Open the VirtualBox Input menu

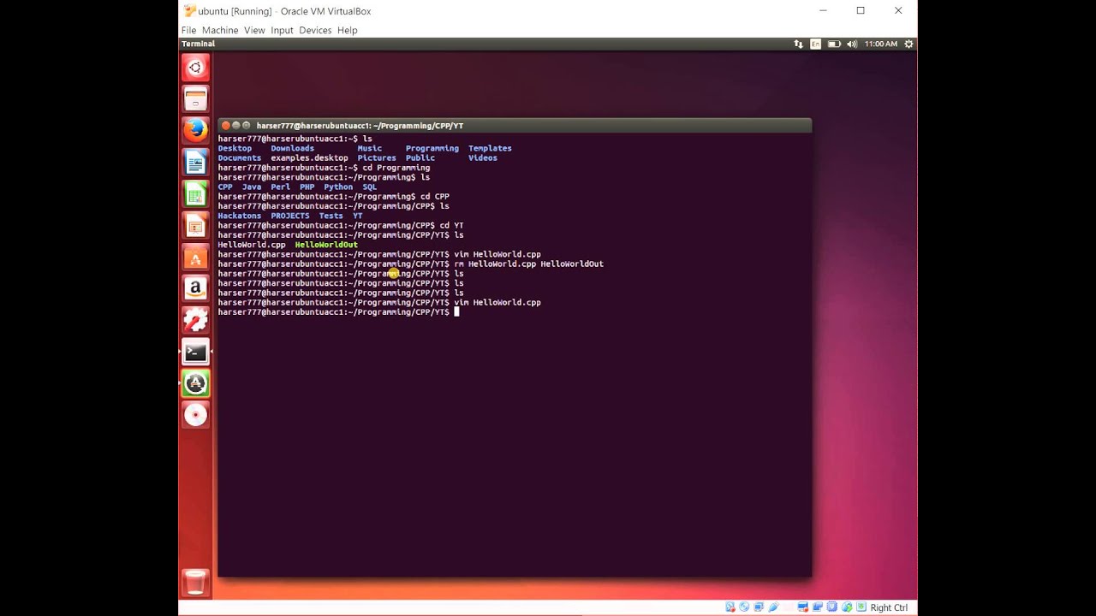[282, 30]
